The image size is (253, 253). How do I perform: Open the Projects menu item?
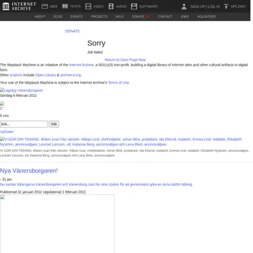click(99, 16)
